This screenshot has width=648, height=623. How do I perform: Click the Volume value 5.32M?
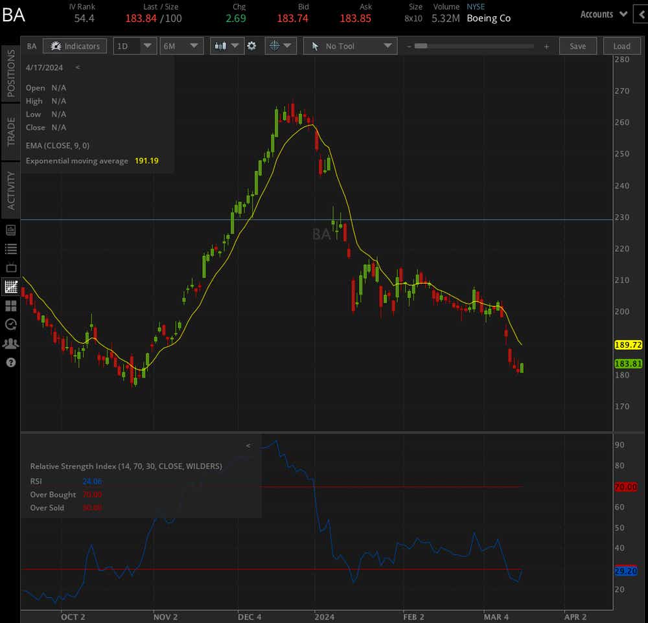coord(446,18)
